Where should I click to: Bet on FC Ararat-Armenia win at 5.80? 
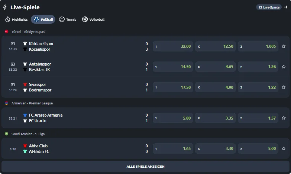173,118
